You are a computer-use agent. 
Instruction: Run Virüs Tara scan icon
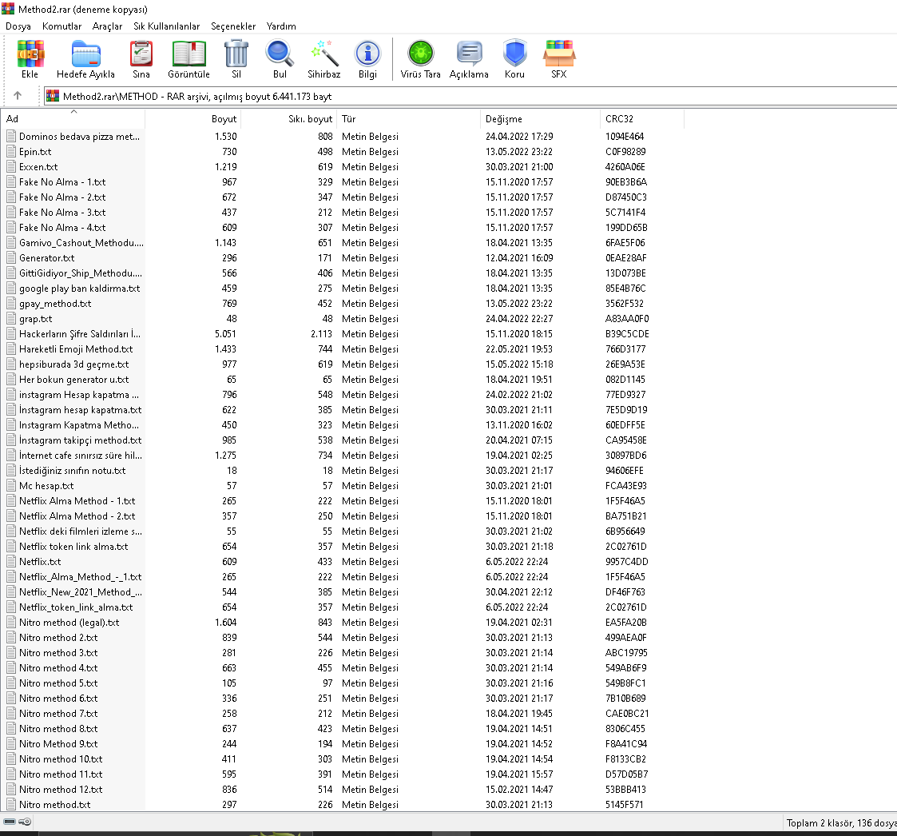[x=420, y=54]
